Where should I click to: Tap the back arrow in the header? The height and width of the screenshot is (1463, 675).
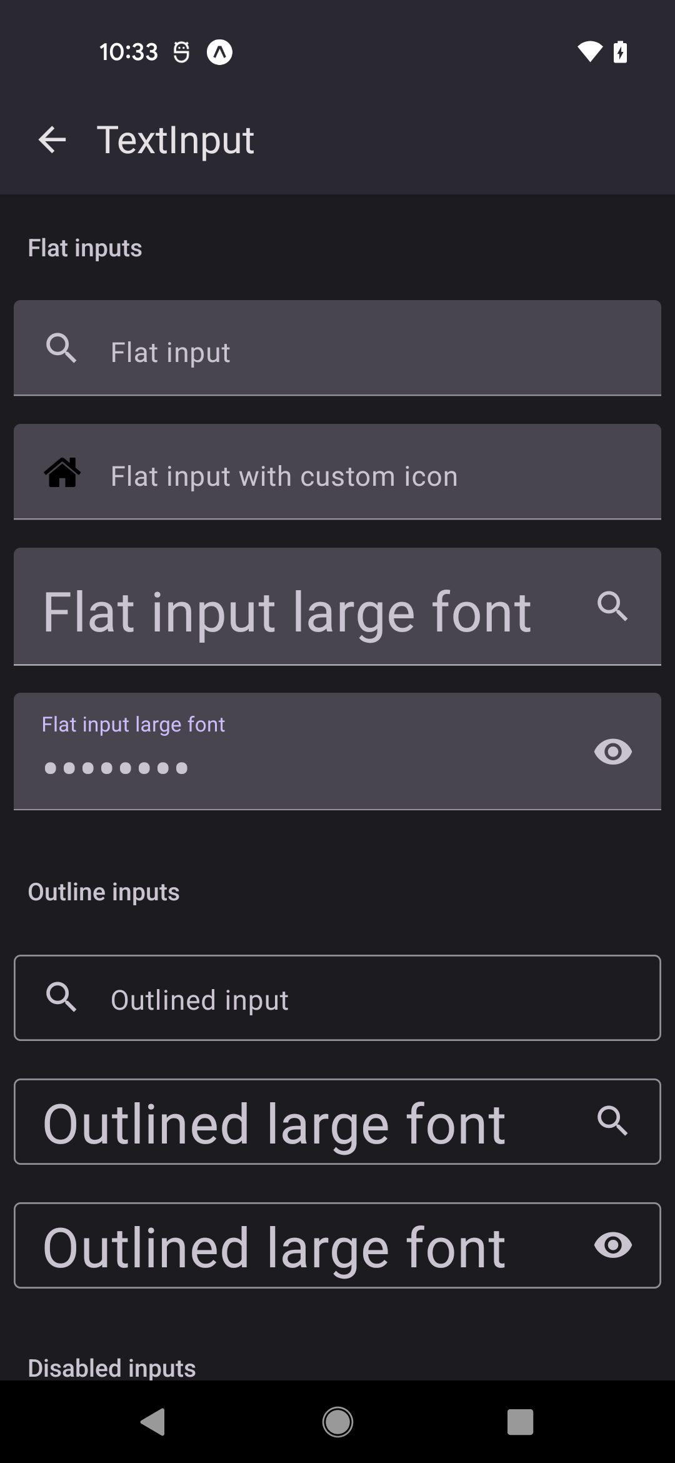click(x=52, y=139)
